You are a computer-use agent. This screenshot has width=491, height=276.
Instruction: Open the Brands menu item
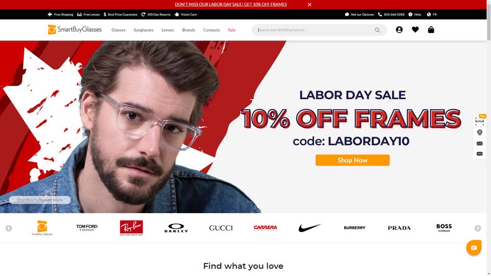[189, 30]
